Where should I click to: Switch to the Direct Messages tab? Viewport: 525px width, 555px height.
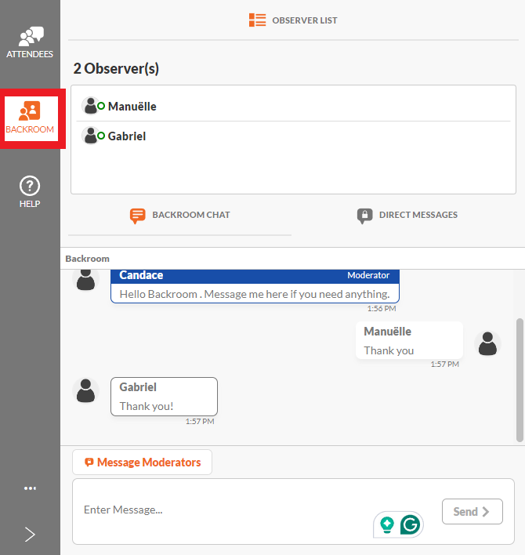407,216
